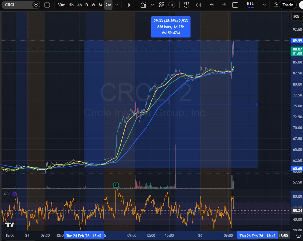Click the 75.00 price scale label
The image size is (303, 241).
297,106
